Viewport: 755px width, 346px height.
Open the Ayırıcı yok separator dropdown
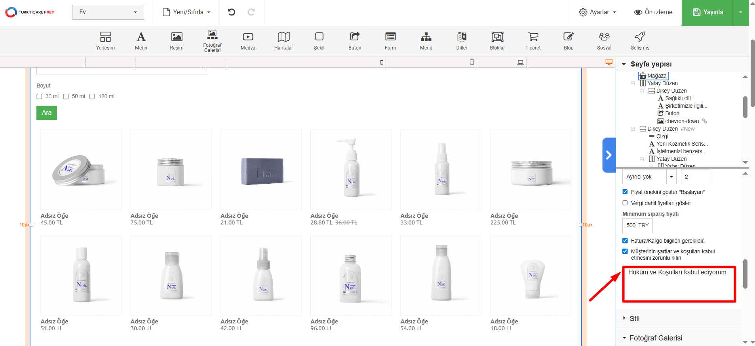pos(649,177)
